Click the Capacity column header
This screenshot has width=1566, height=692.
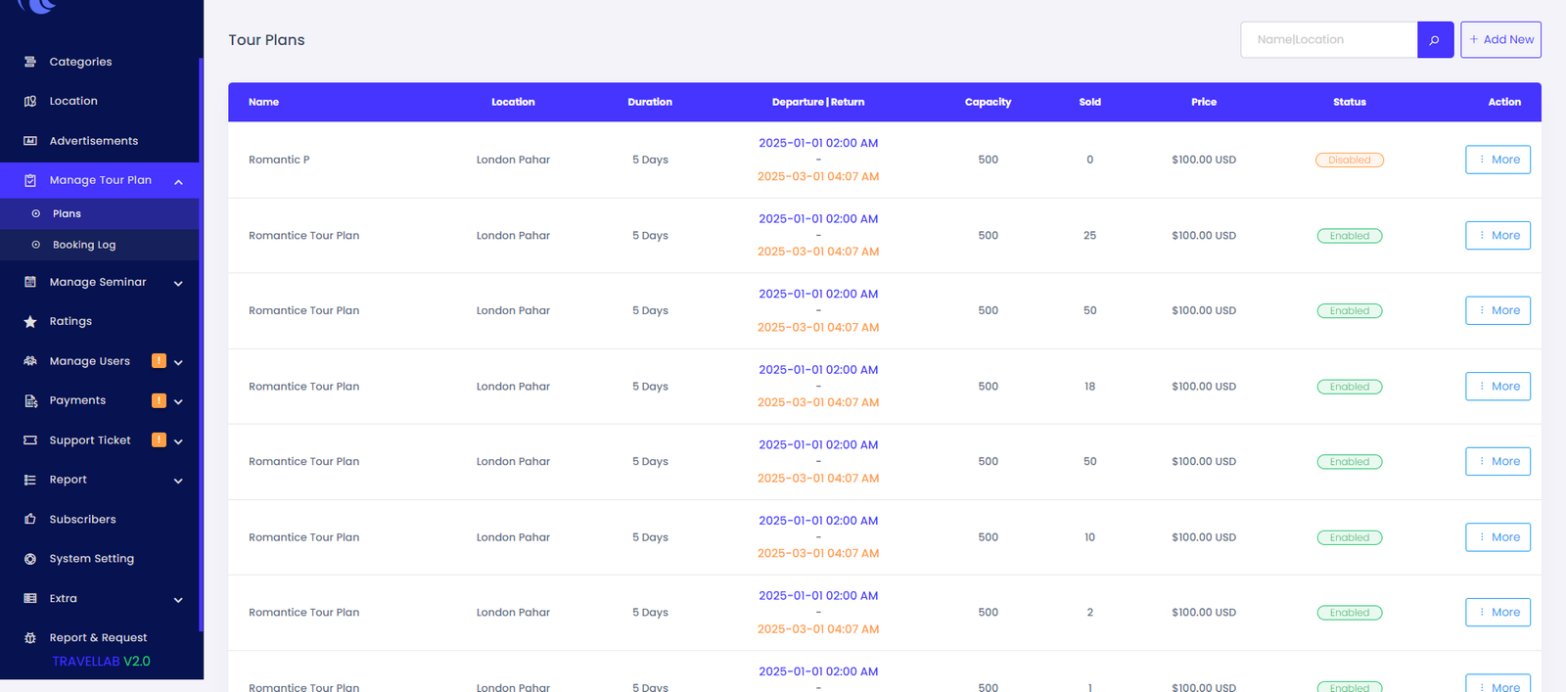pos(988,102)
